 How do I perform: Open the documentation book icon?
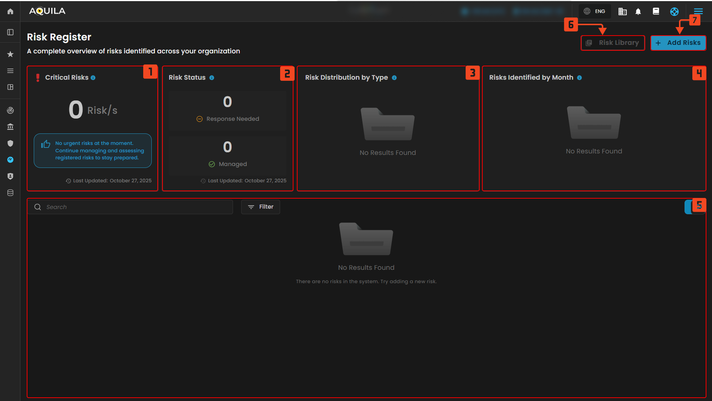[656, 11]
